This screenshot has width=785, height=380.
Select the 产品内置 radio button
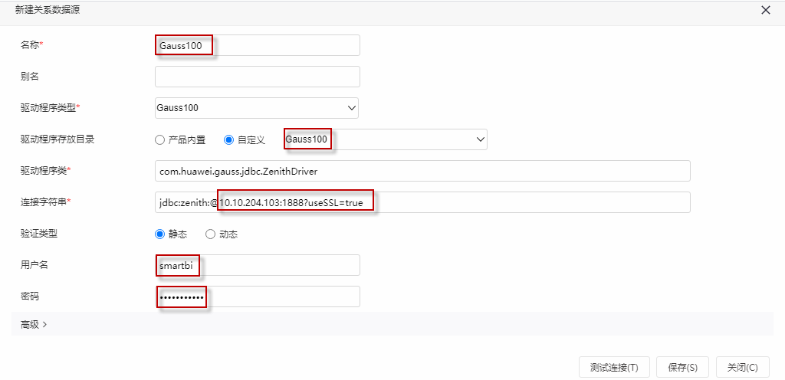(x=159, y=140)
